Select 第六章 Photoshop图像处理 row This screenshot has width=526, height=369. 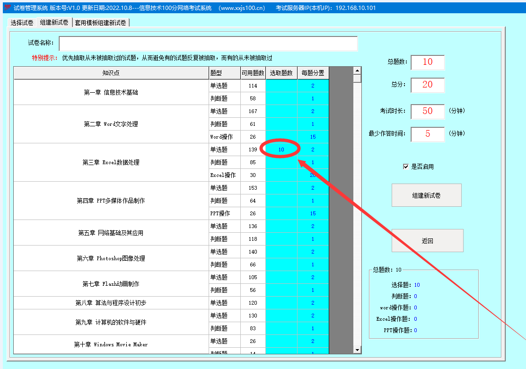coord(111,258)
